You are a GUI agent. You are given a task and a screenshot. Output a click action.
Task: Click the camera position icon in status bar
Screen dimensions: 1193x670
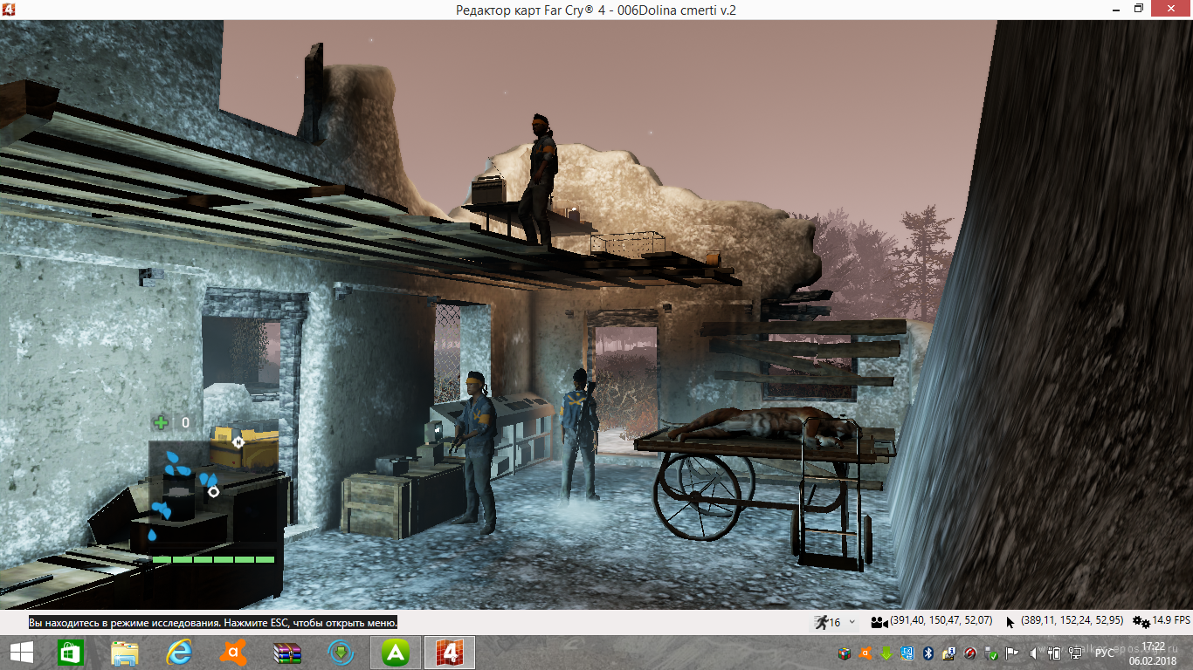click(879, 622)
